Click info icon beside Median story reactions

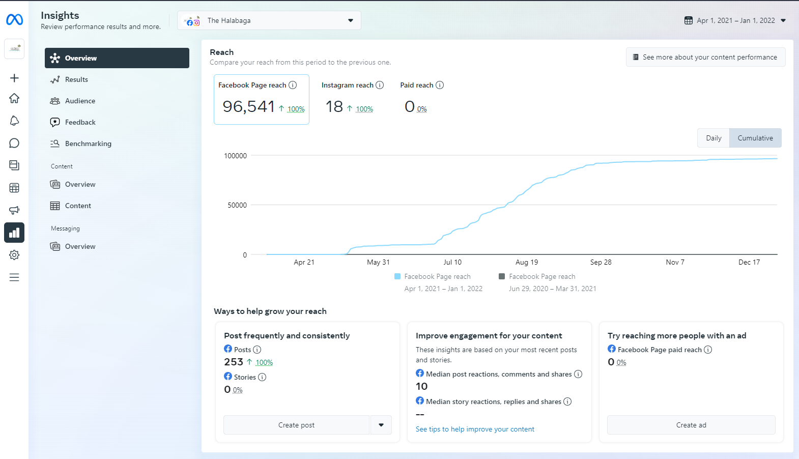click(x=567, y=401)
